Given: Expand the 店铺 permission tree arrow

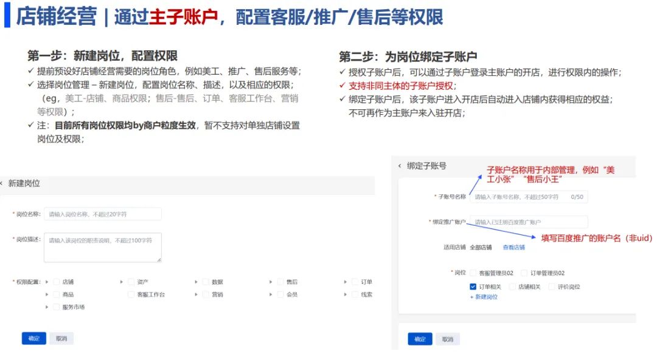Looking at the screenshot, I should [47, 282].
